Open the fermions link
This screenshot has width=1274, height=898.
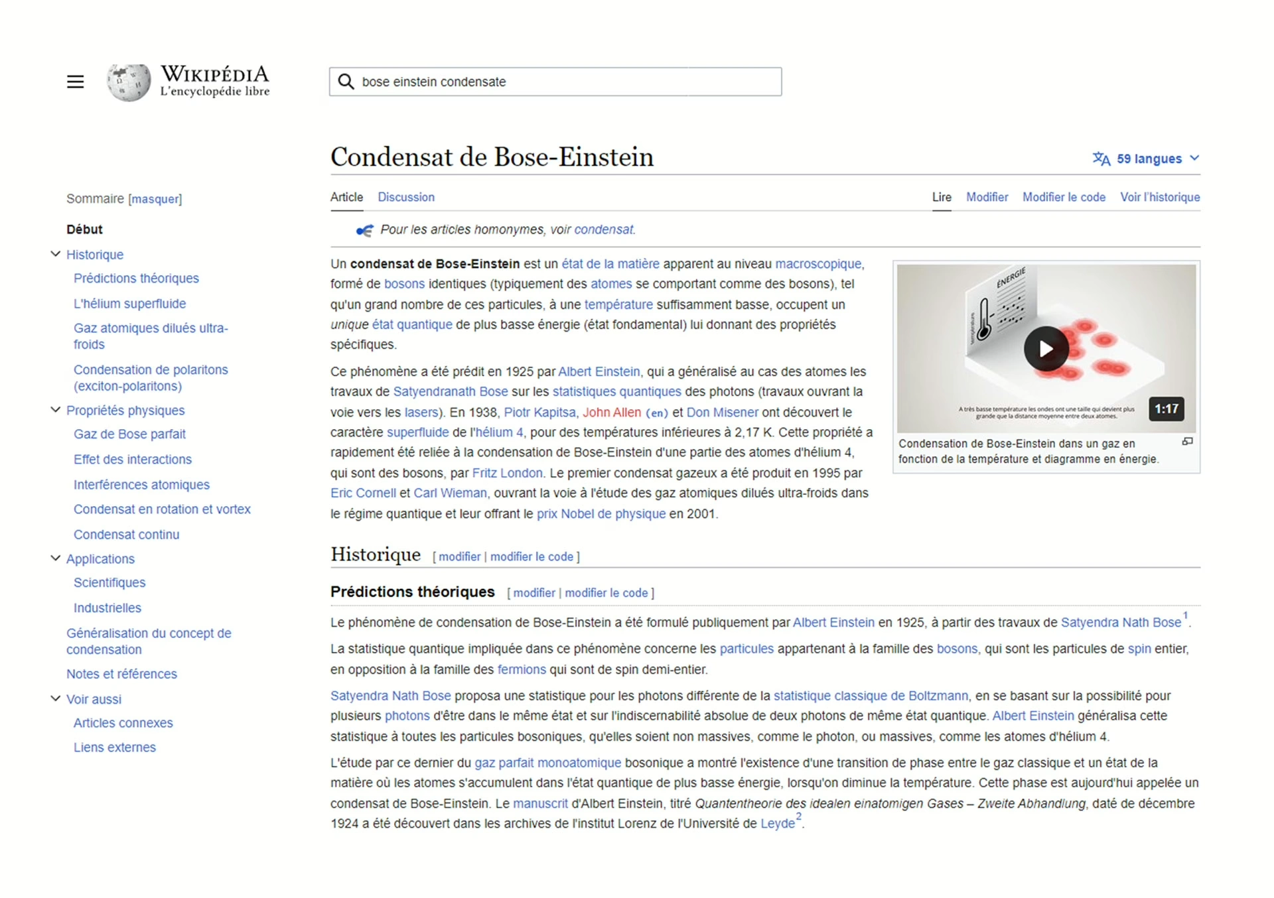tap(522, 670)
